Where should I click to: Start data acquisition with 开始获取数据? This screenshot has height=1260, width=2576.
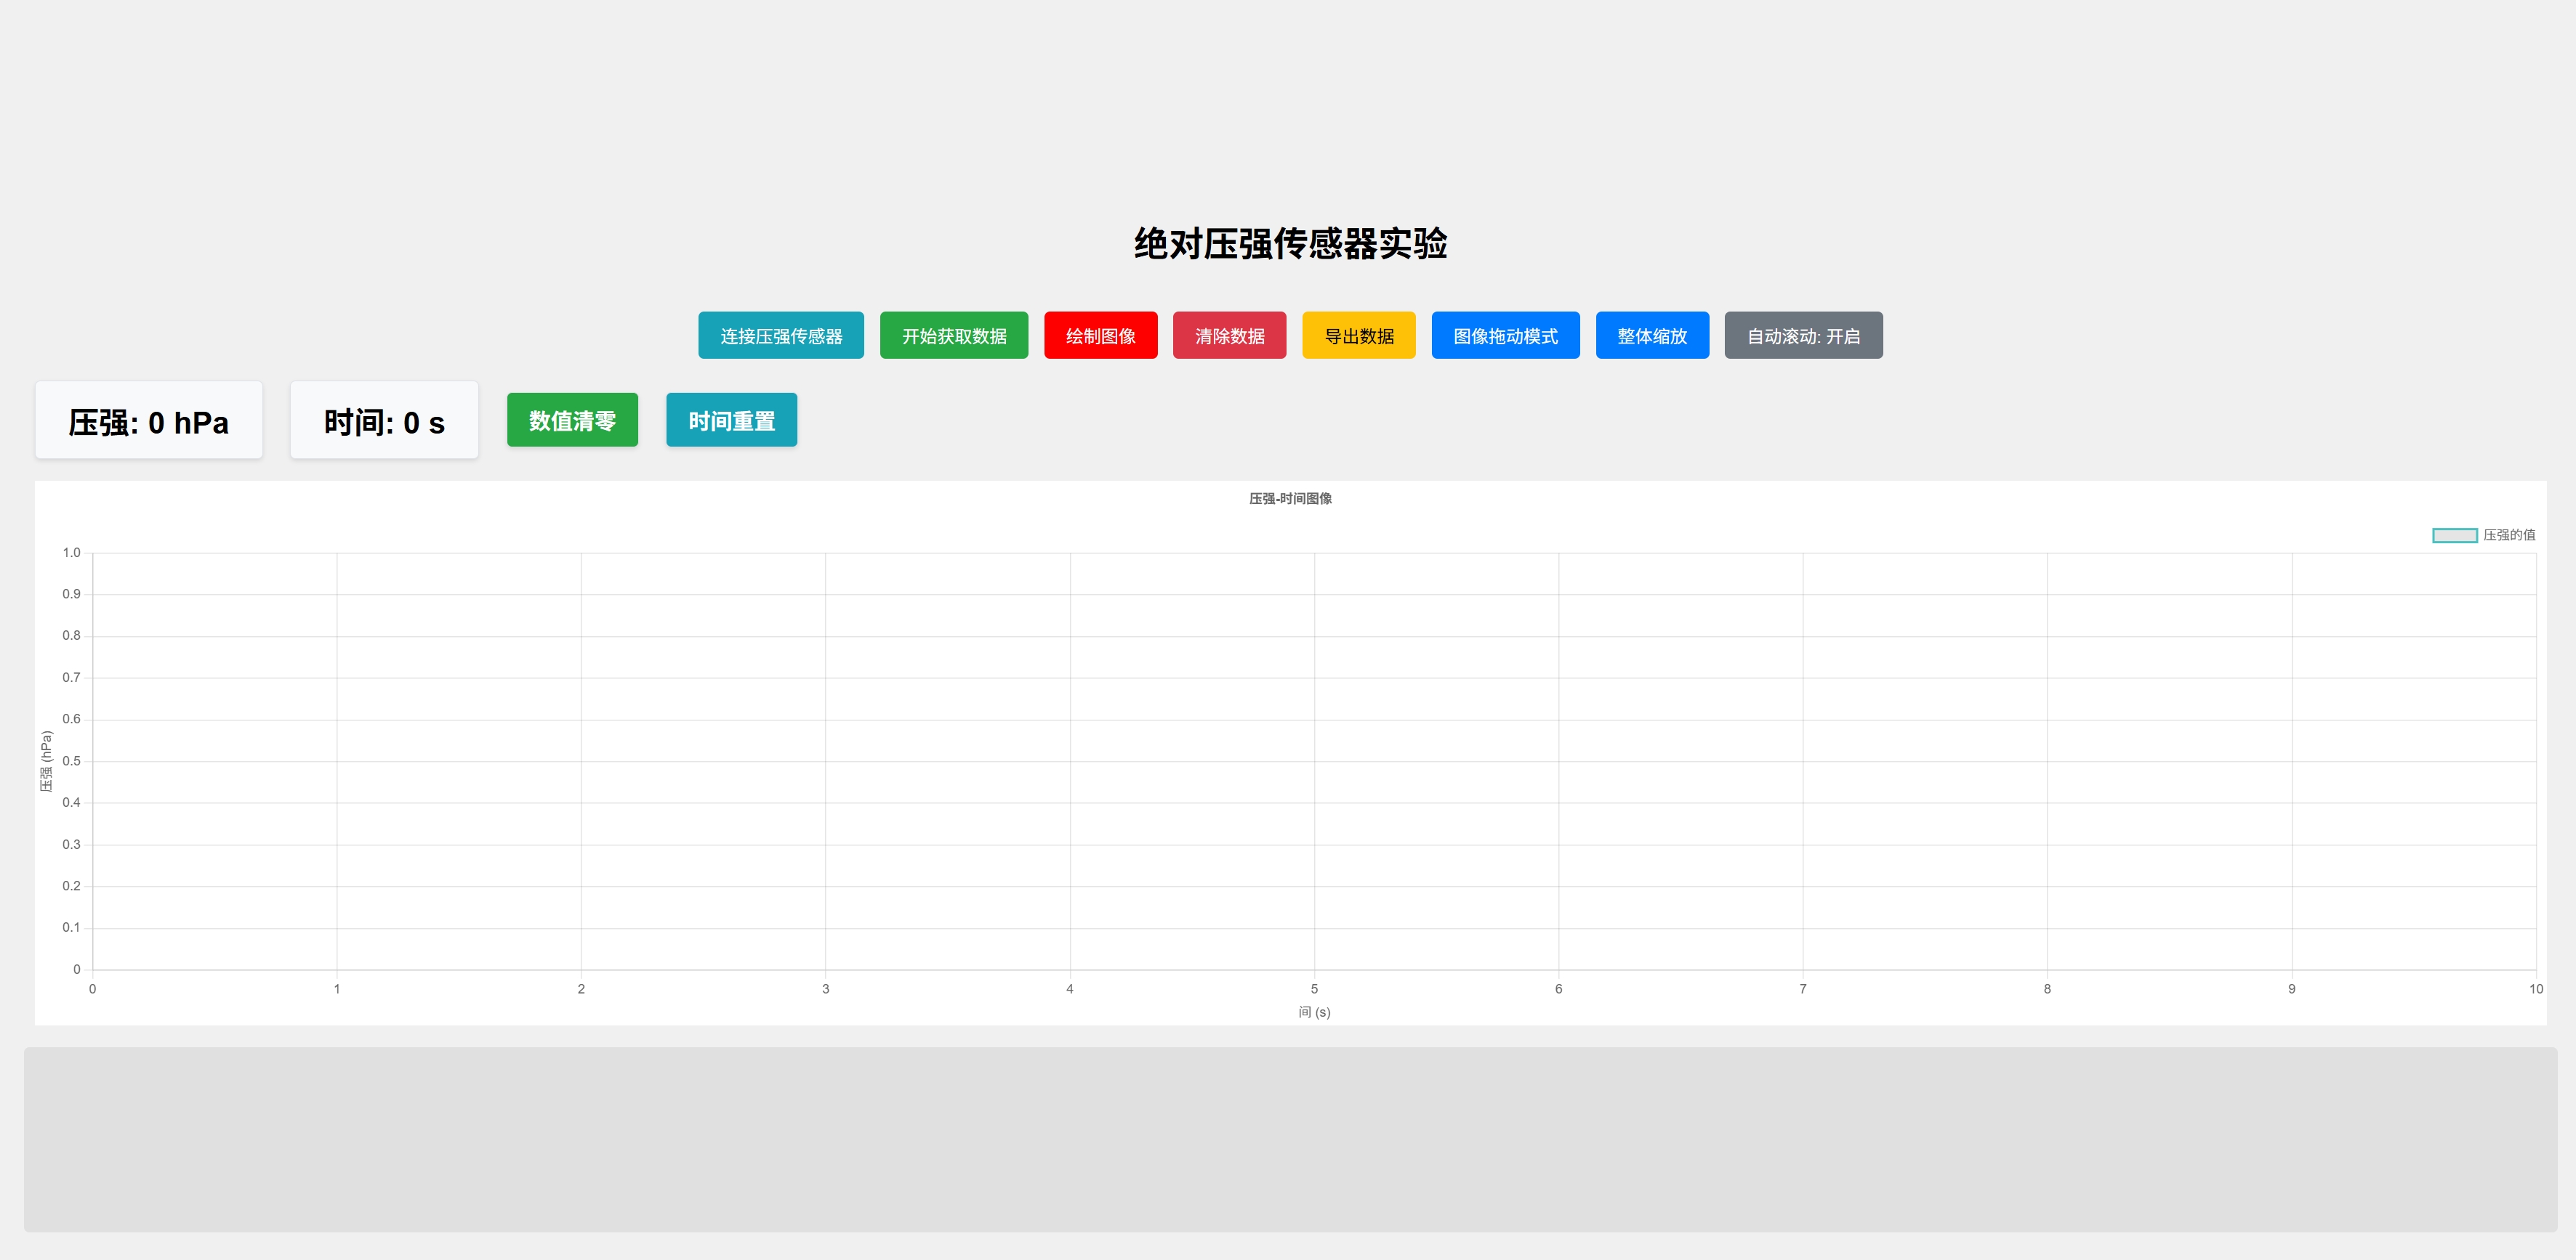953,336
